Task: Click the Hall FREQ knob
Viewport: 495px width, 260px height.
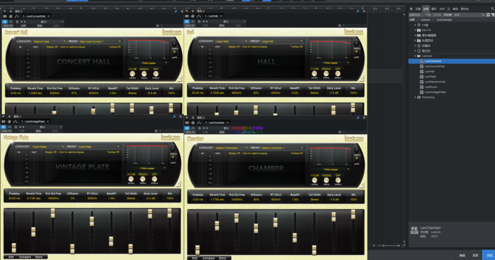Action: point(326,74)
